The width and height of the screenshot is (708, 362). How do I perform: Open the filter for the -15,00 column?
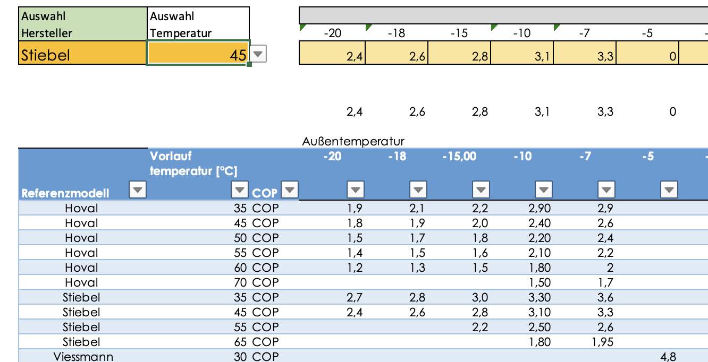(x=481, y=190)
